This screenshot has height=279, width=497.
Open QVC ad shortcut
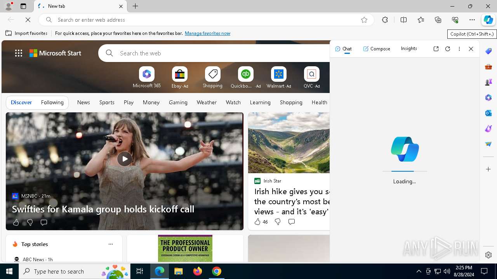[x=311, y=77]
